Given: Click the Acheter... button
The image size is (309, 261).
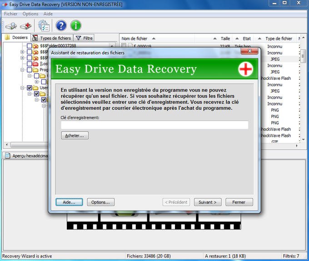Looking at the screenshot, I should (x=75, y=135).
